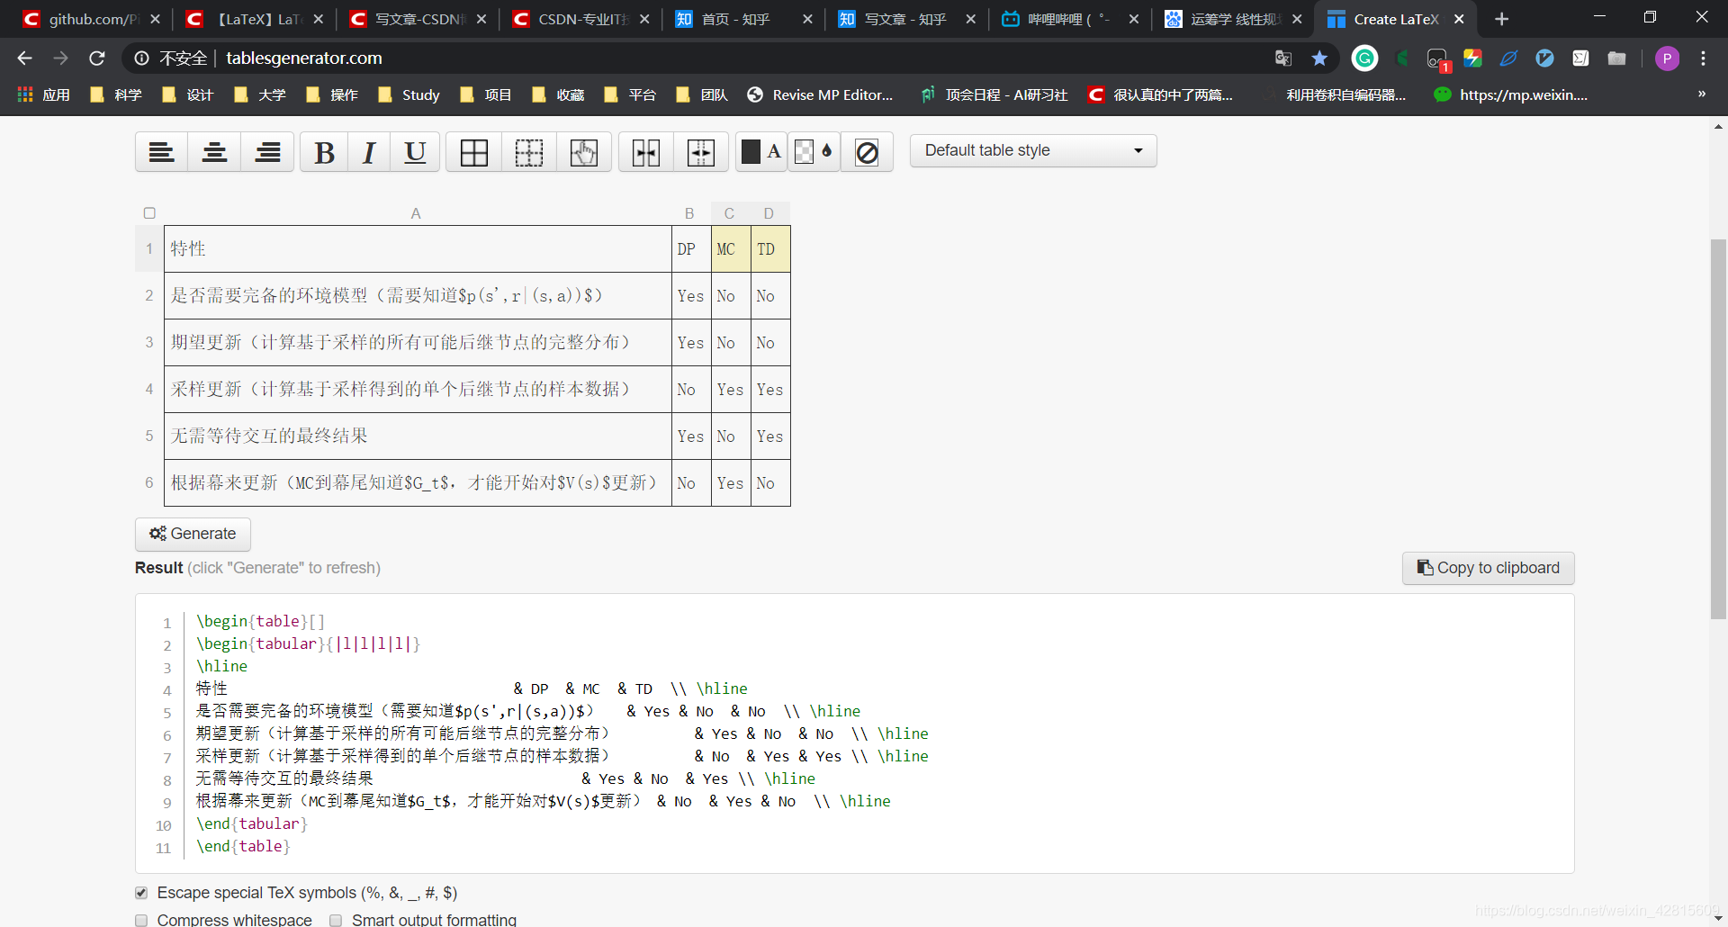Bookmark this page with the star
Viewport: 1728px width, 927px height.
(1319, 58)
